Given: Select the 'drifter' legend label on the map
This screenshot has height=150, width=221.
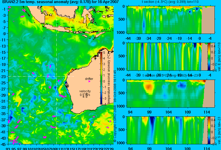Looking at the screenshot, I should 89,79.
